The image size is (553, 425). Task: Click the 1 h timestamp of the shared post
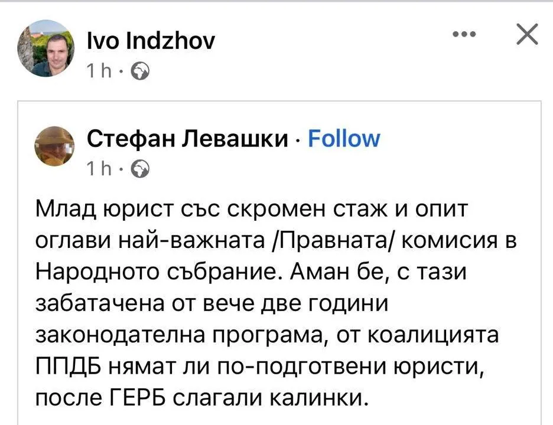tap(98, 170)
